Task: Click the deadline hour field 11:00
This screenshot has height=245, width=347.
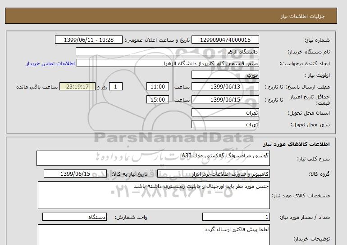Action: [158, 86]
